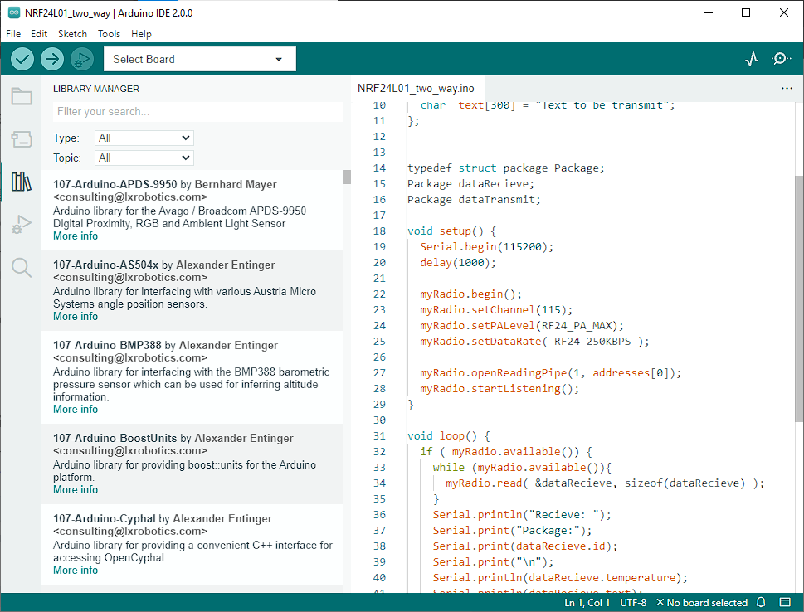The height and width of the screenshot is (612, 804).
Task: Place cursor on Serial.begin(115200) line
Action: [x=486, y=247]
